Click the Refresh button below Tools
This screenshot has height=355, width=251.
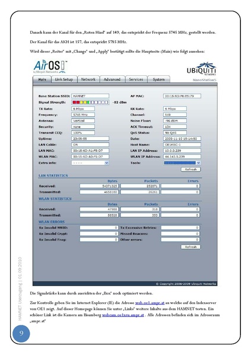[191, 169]
